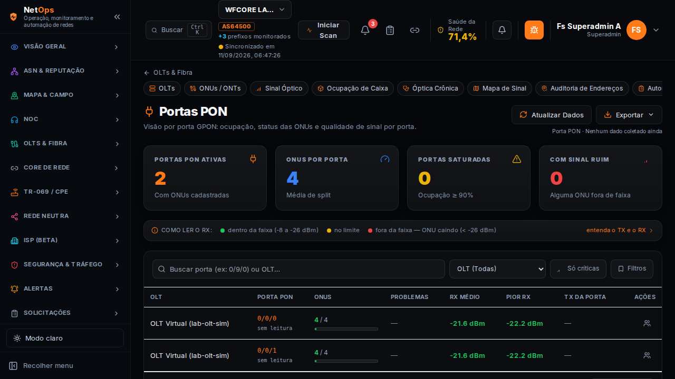Viewport: 675px width, 379px height.
Task: View ONUs of port 0/0/1 row
Action: point(647,355)
